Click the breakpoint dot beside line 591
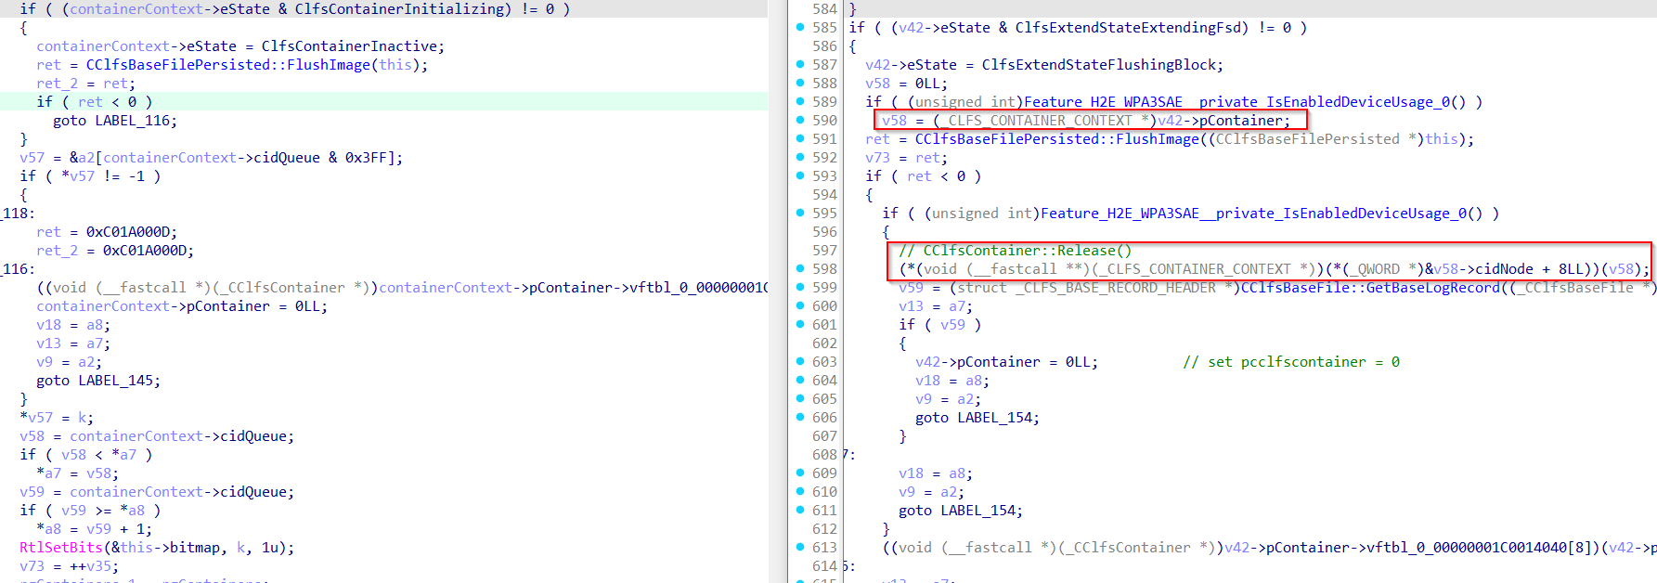This screenshot has height=583, width=1657. 800,139
